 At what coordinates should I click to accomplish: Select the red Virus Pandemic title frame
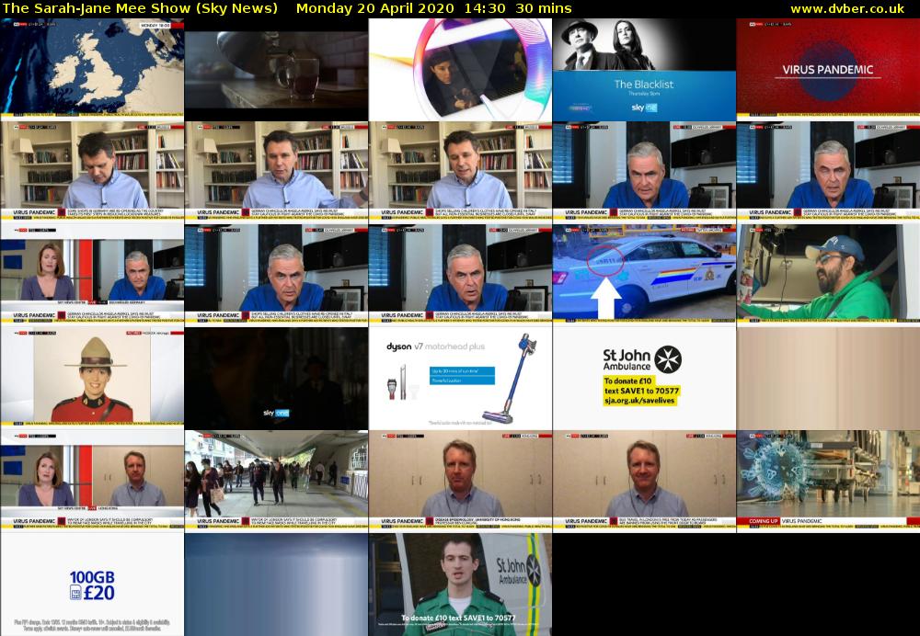pyautogui.click(x=828, y=69)
